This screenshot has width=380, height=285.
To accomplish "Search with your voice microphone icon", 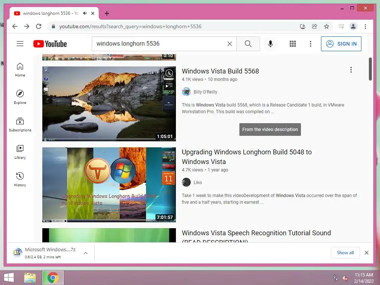I will point(271,44).
